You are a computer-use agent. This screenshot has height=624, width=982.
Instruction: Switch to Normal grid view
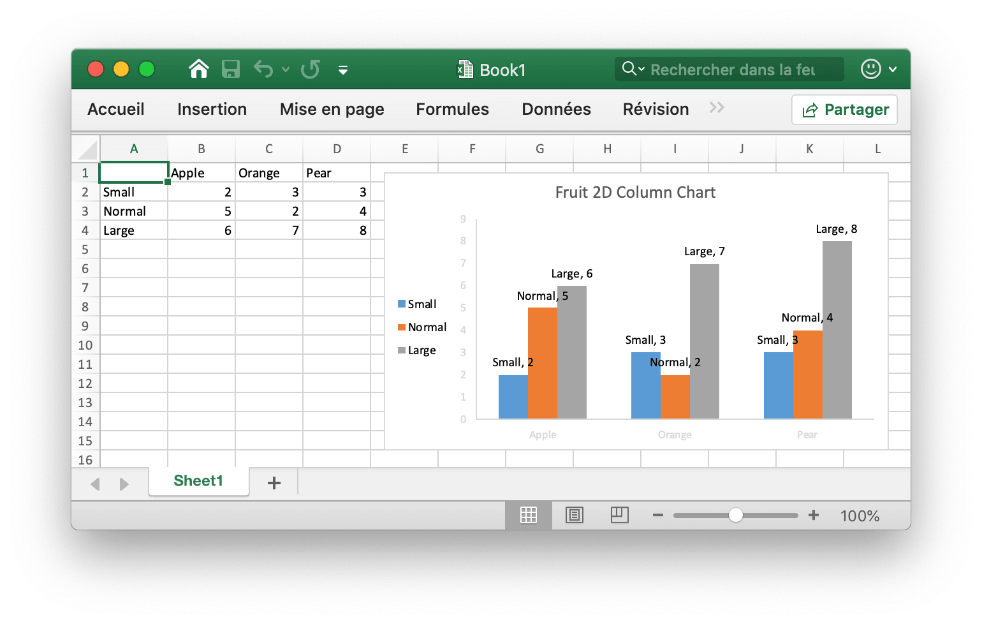[x=528, y=516]
